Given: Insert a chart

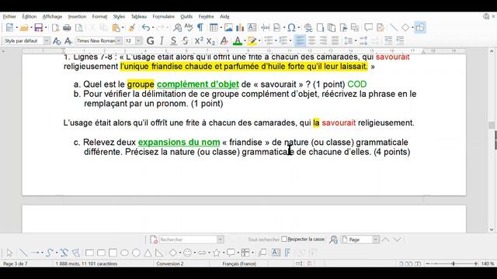Looking at the screenshot, I should pyautogui.click(x=240, y=28).
